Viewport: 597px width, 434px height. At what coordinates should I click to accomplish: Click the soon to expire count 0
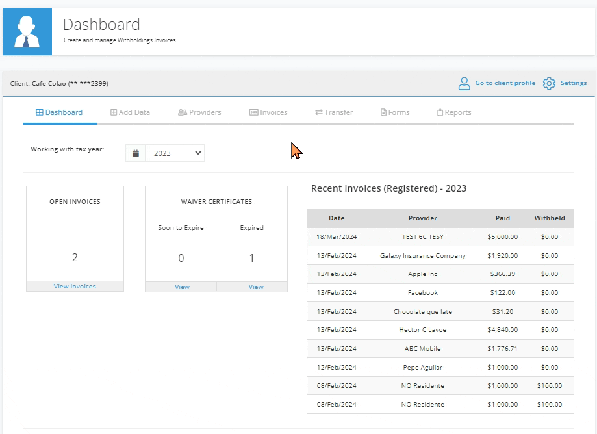click(181, 258)
